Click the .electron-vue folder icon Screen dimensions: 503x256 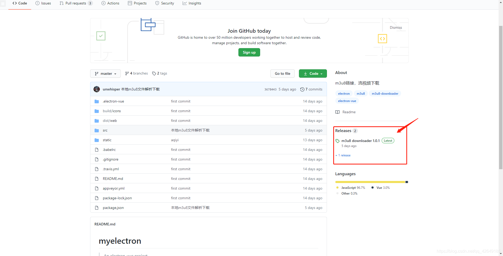click(97, 101)
